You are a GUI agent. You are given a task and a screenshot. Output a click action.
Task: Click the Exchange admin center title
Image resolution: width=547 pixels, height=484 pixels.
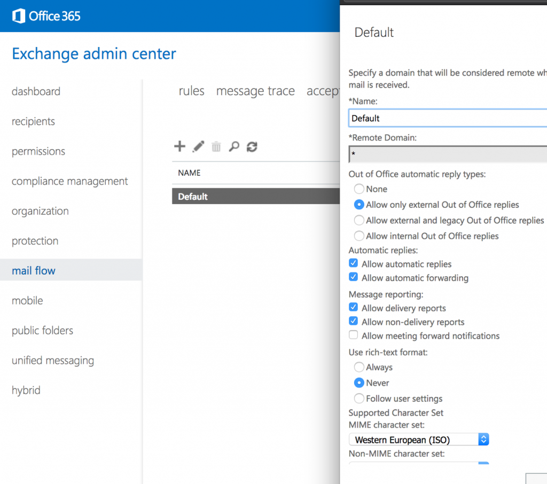94,54
